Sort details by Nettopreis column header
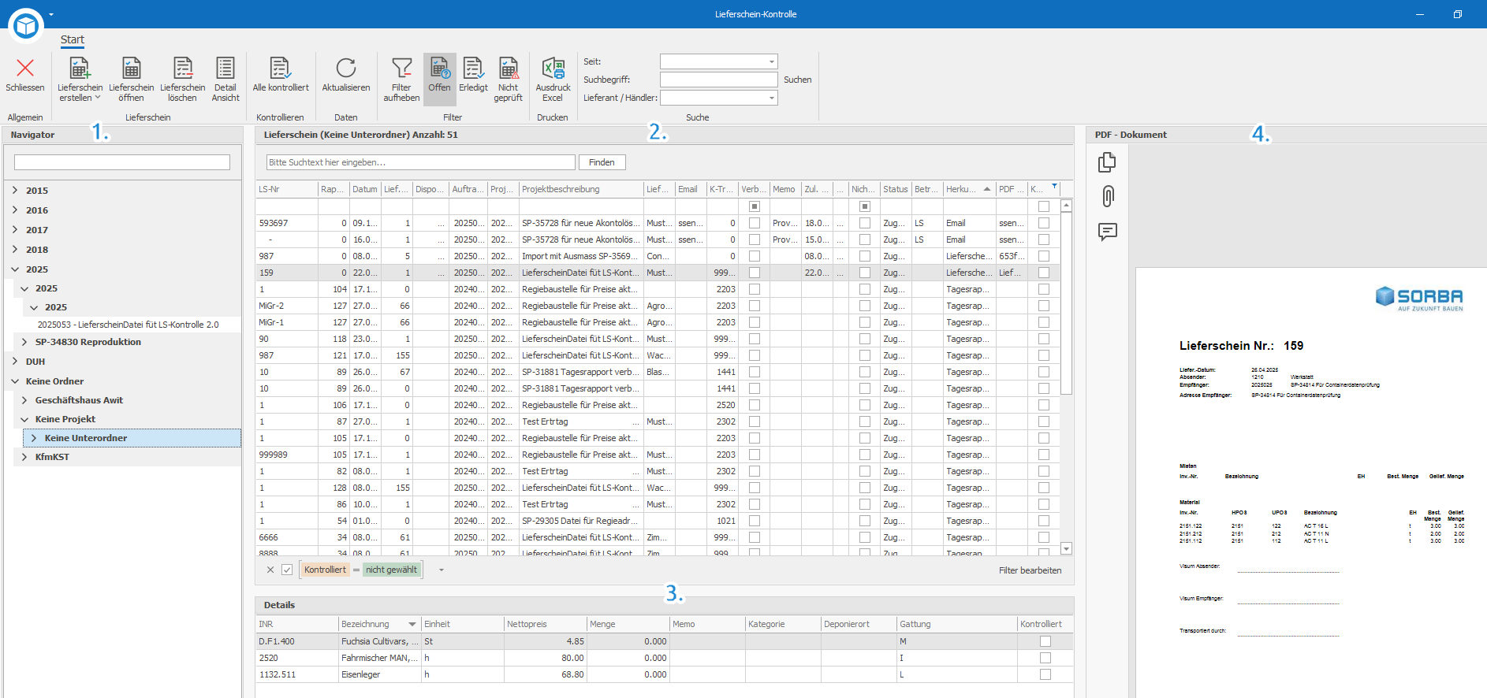Image resolution: width=1487 pixels, height=698 pixels. coord(546,624)
